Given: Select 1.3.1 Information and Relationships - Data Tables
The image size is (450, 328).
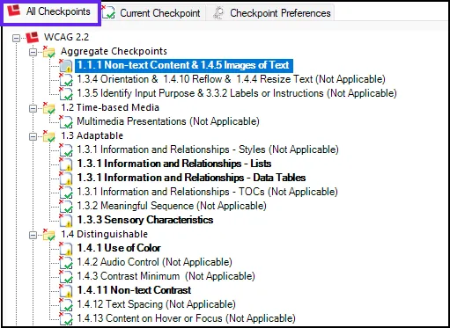Looking at the screenshot, I should (191, 178).
